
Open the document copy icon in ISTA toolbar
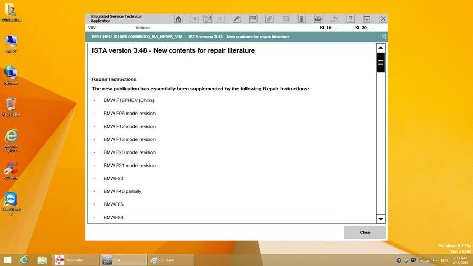208,19
